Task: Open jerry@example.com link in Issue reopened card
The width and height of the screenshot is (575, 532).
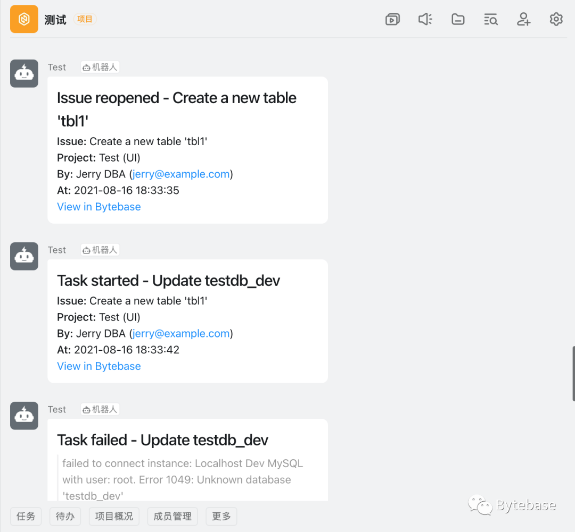Action: coord(181,174)
